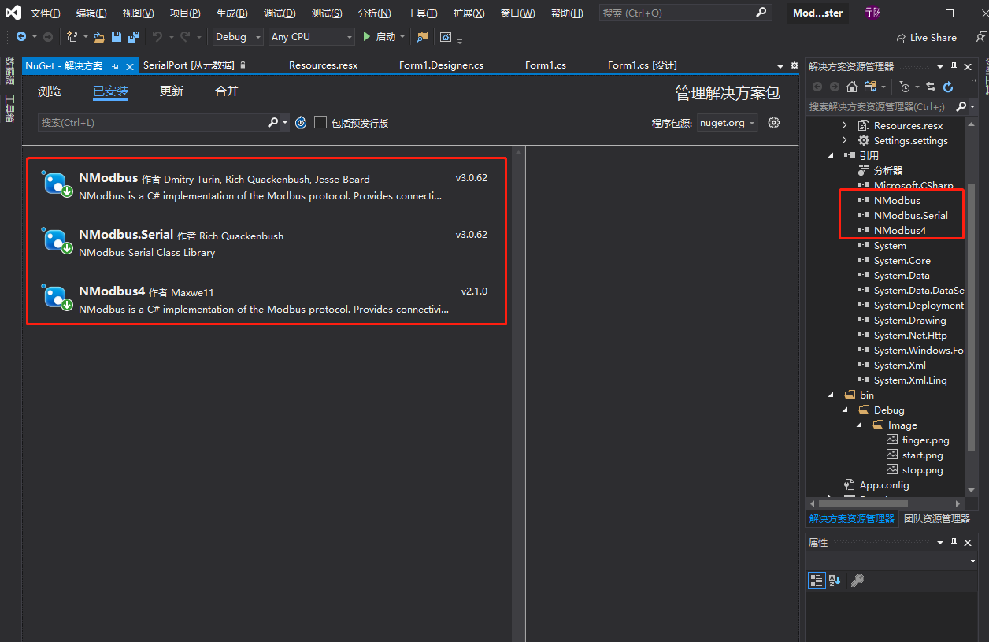Click the Undo arrow icon
This screenshot has width=989, height=642.
tap(157, 37)
